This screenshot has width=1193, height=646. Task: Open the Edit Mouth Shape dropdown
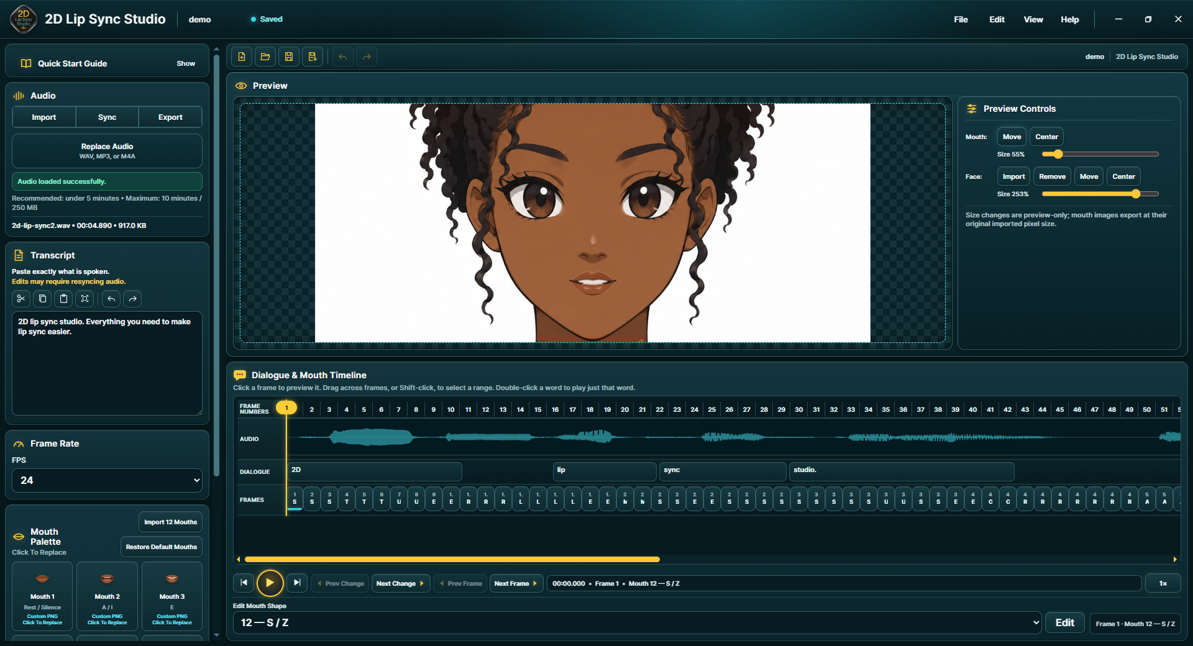click(637, 622)
